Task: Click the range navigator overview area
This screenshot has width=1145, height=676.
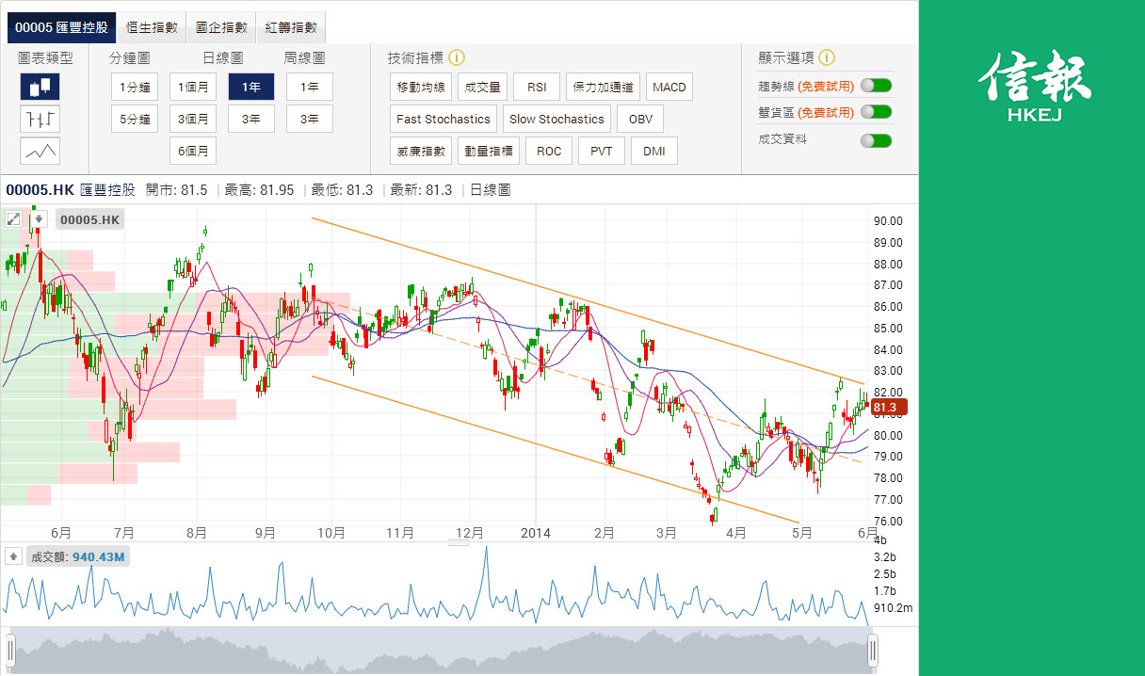Action: pyautogui.click(x=442, y=650)
